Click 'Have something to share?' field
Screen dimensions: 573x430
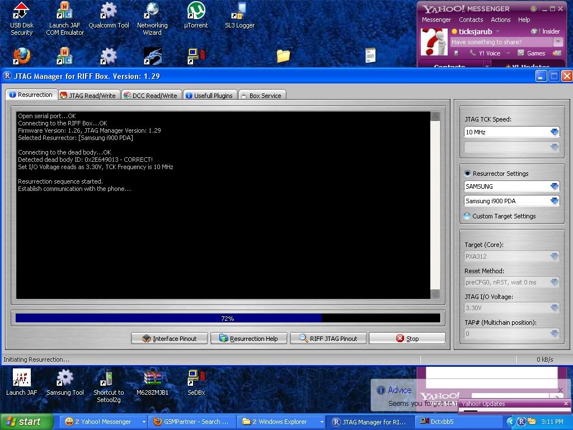[502, 42]
